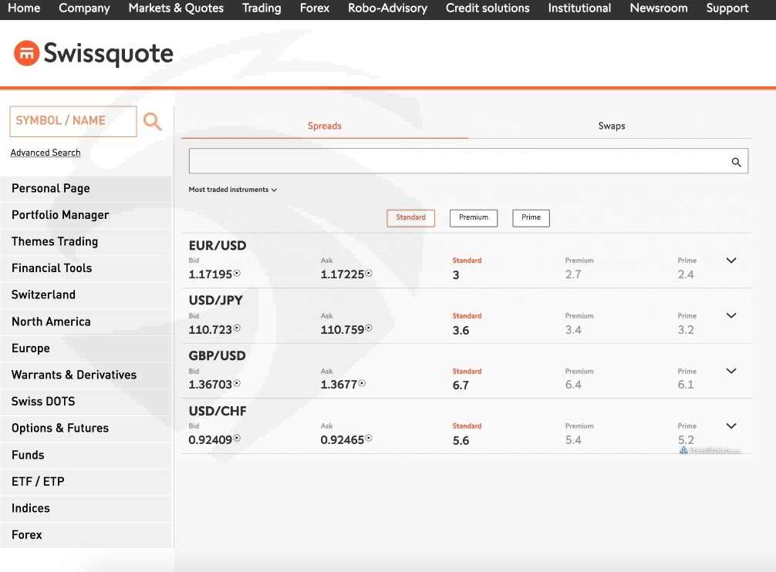Click the small icon beside USD/CHF bid price
This screenshot has width=776, height=572.
pos(237,439)
